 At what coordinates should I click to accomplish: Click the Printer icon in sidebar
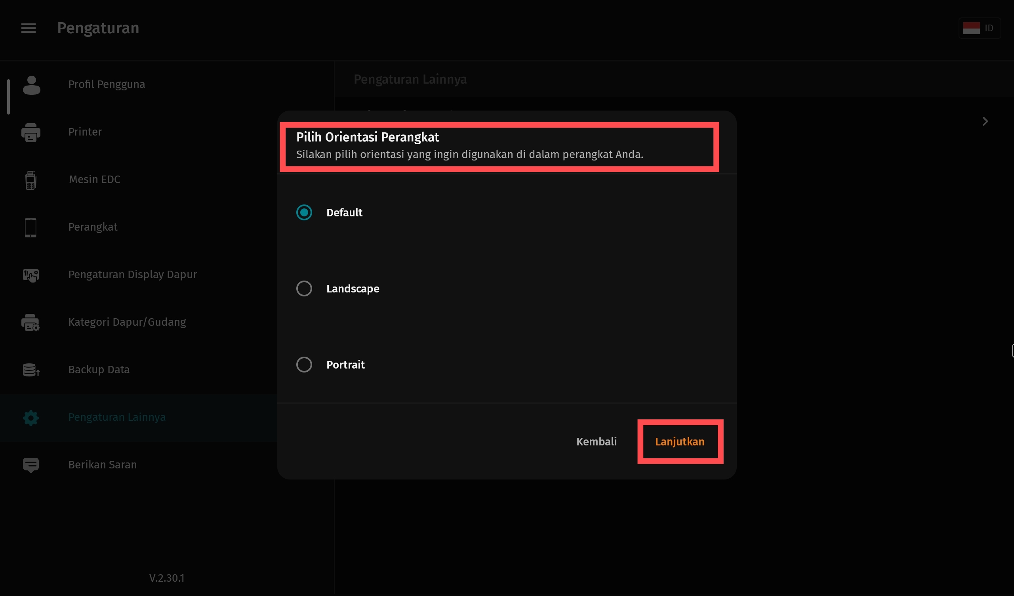click(x=31, y=132)
